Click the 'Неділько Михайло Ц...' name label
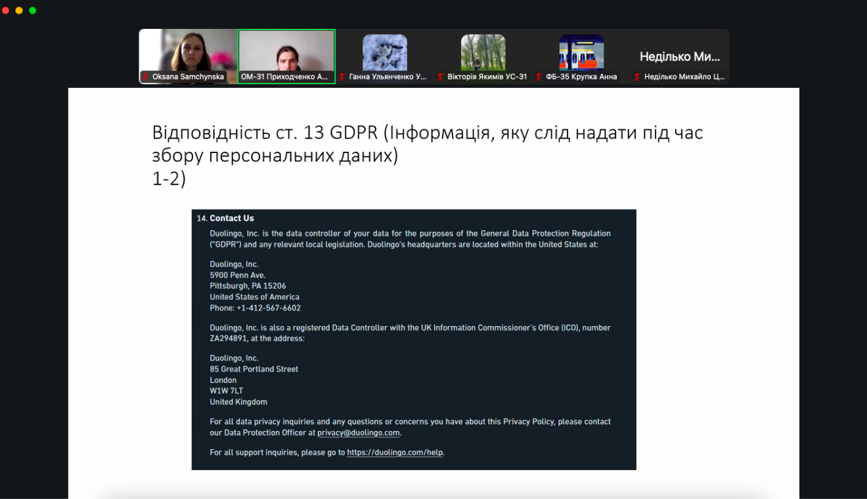Image resolution: width=867 pixels, height=499 pixels. 684,77
